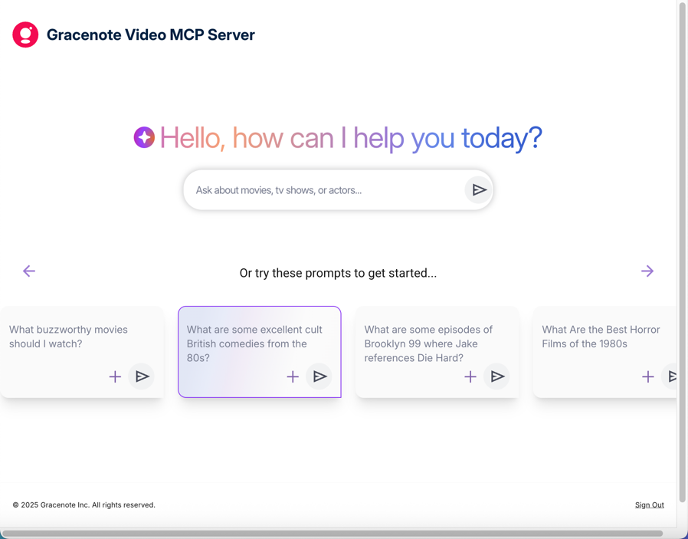Click the vertical scrollbar on the right
Image resolution: width=688 pixels, height=539 pixels.
[682, 253]
